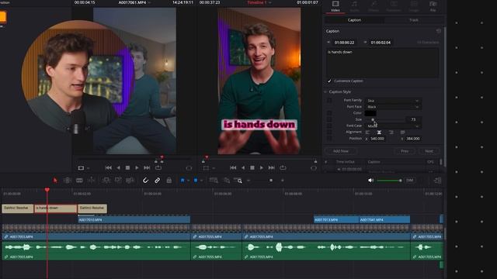Open the File tab in Inspector
This screenshot has height=279, width=497.
pyautogui.click(x=433, y=6)
